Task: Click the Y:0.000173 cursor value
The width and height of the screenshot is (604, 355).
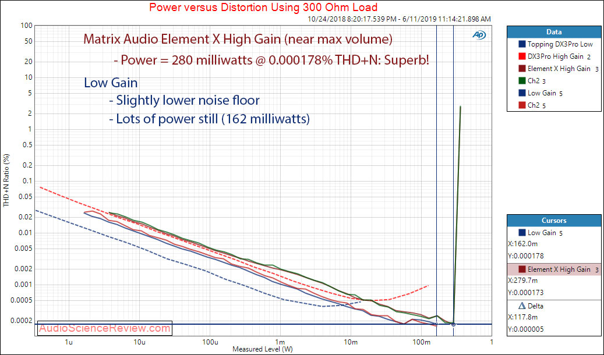Action: (526, 293)
